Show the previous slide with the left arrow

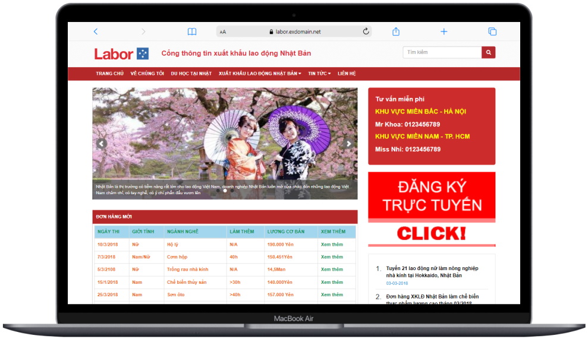[x=102, y=144]
